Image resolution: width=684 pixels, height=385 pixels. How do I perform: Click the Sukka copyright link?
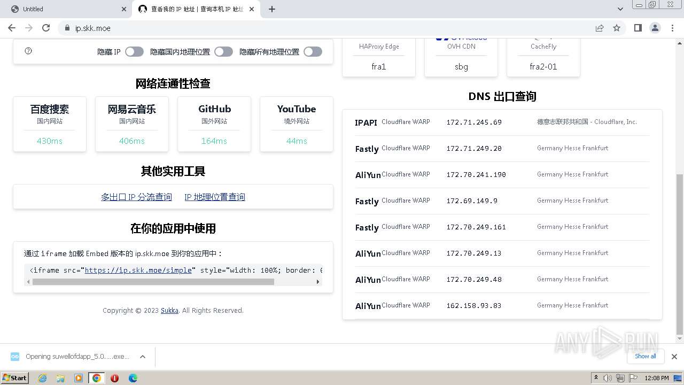[x=169, y=310]
